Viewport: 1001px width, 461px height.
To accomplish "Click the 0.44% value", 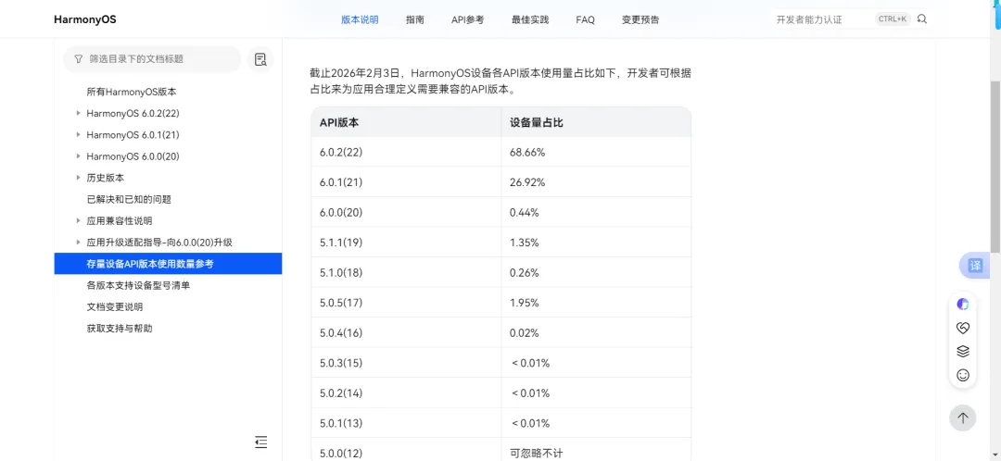I will 524,212.
